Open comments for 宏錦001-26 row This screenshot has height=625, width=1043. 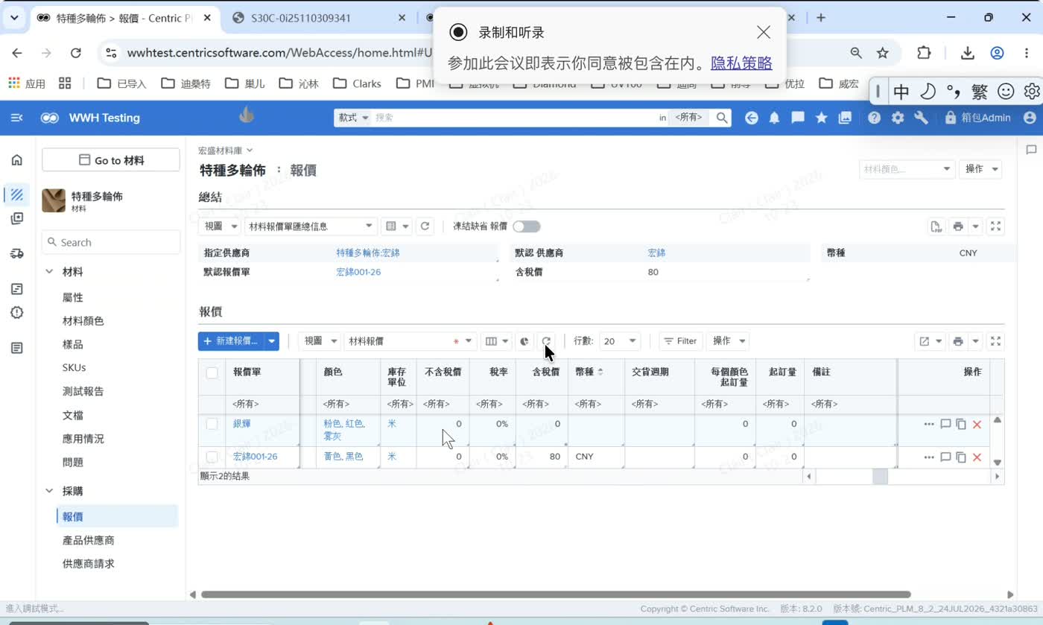click(x=945, y=457)
